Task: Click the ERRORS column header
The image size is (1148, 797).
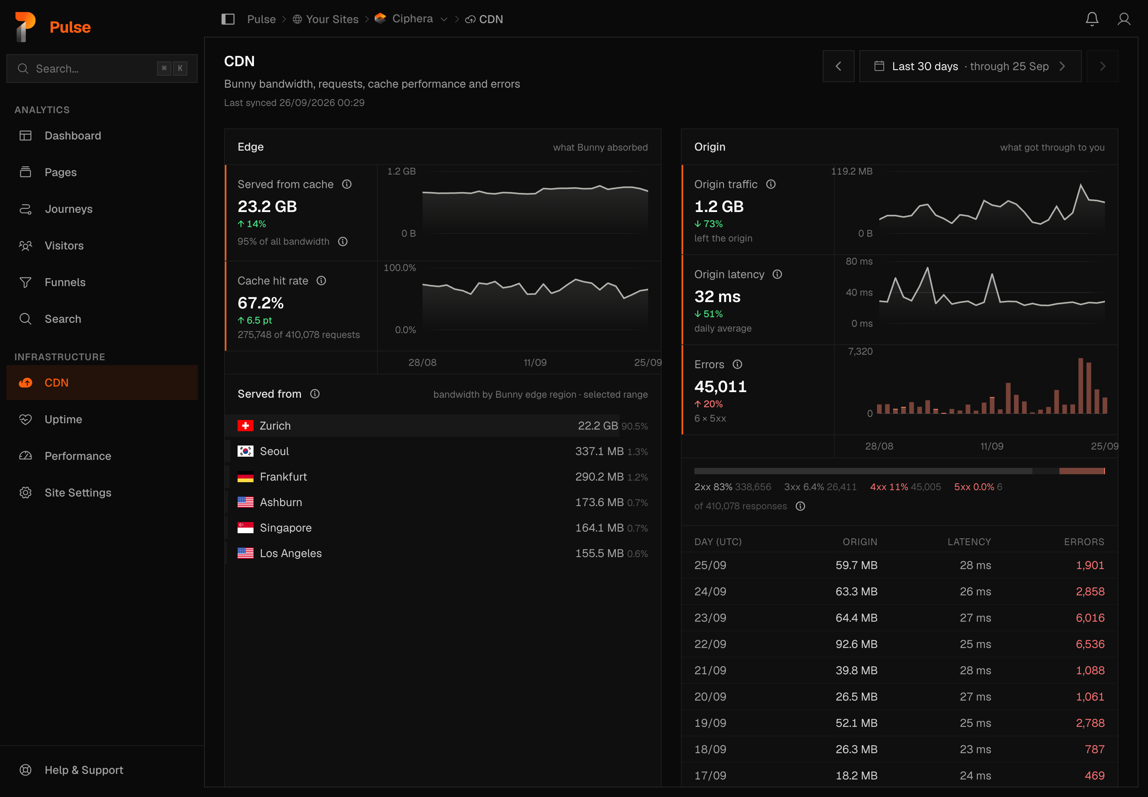Action: point(1083,542)
